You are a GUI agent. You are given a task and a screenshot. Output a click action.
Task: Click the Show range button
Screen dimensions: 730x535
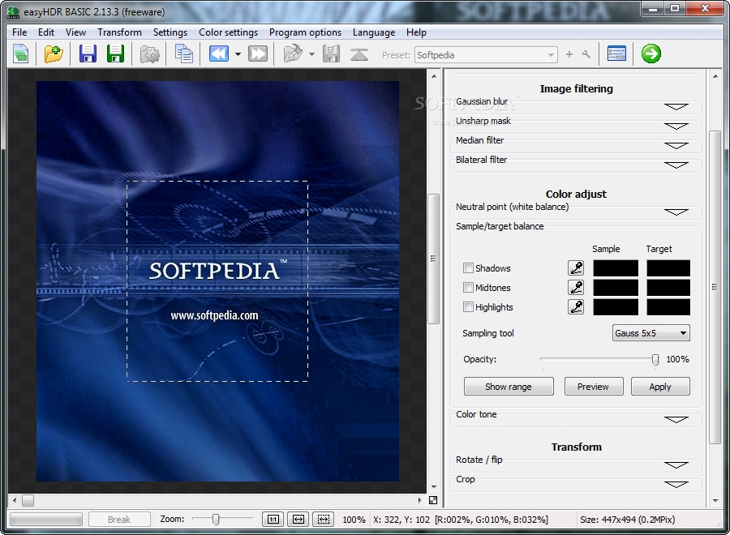[x=509, y=387]
